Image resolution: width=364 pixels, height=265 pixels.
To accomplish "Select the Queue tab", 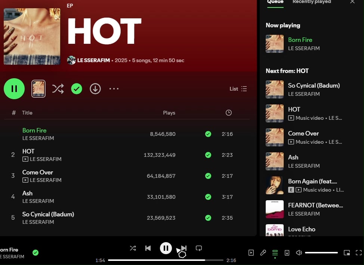I will click(x=275, y=2).
